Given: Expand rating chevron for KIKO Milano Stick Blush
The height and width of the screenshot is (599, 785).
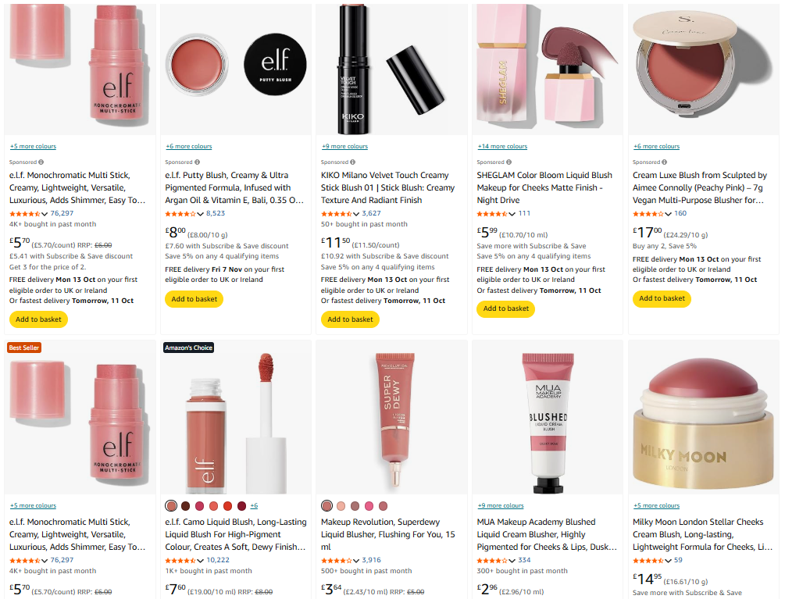Looking at the screenshot, I should (x=356, y=214).
